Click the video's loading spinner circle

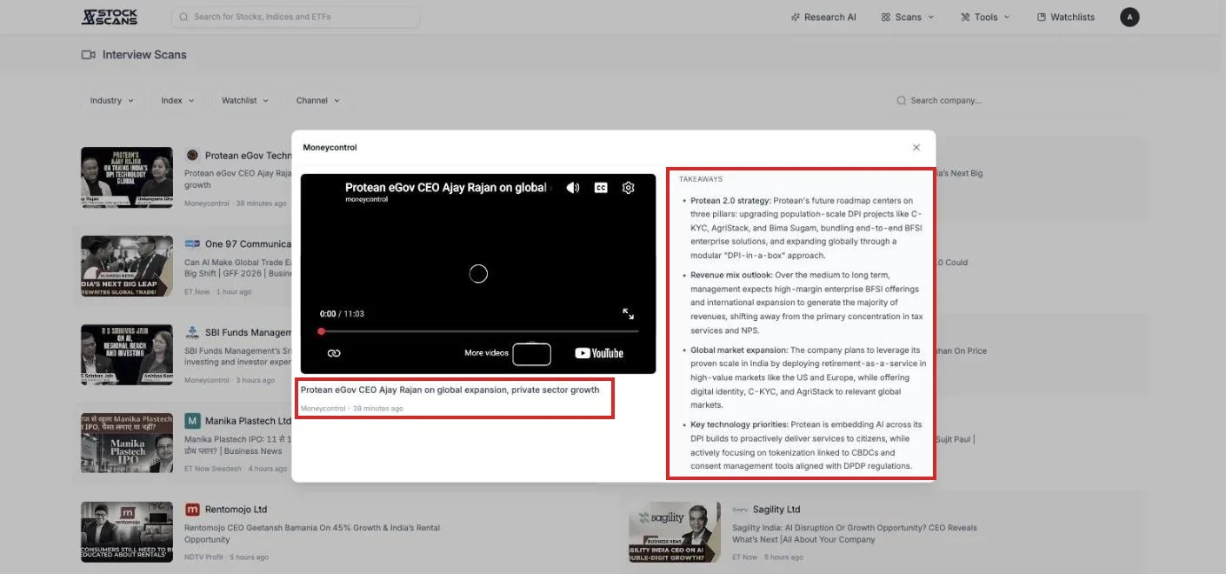tap(478, 274)
